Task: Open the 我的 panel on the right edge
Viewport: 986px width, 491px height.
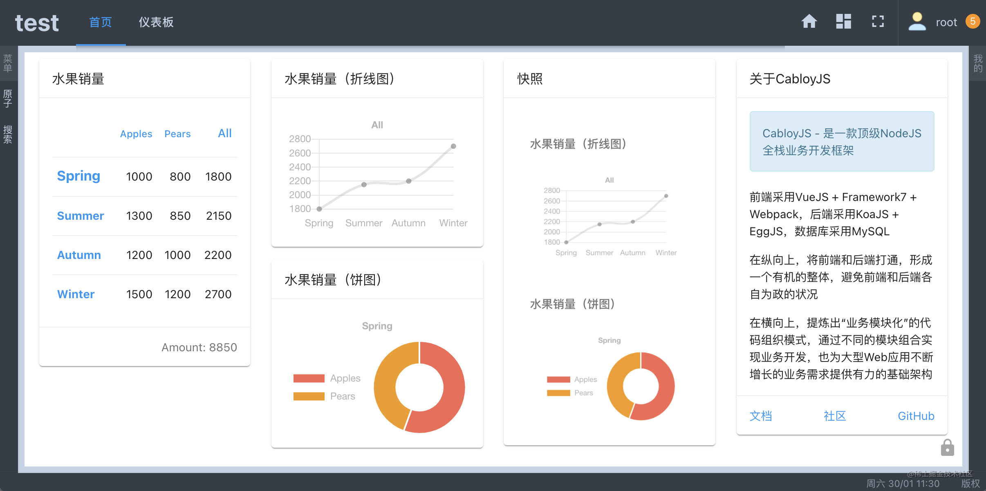Action: [x=978, y=62]
